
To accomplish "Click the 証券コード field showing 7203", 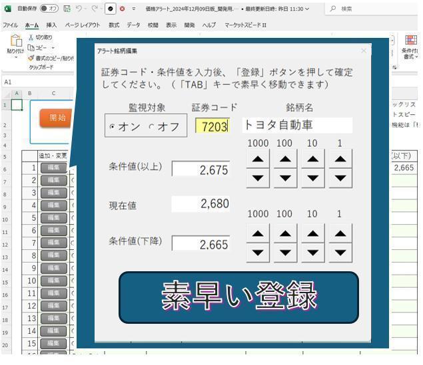I will click(x=213, y=126).
